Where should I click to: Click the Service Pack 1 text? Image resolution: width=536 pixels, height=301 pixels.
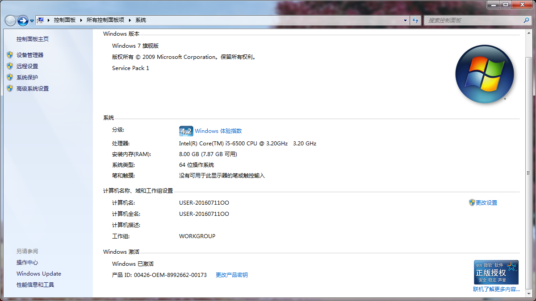[130, 68]
